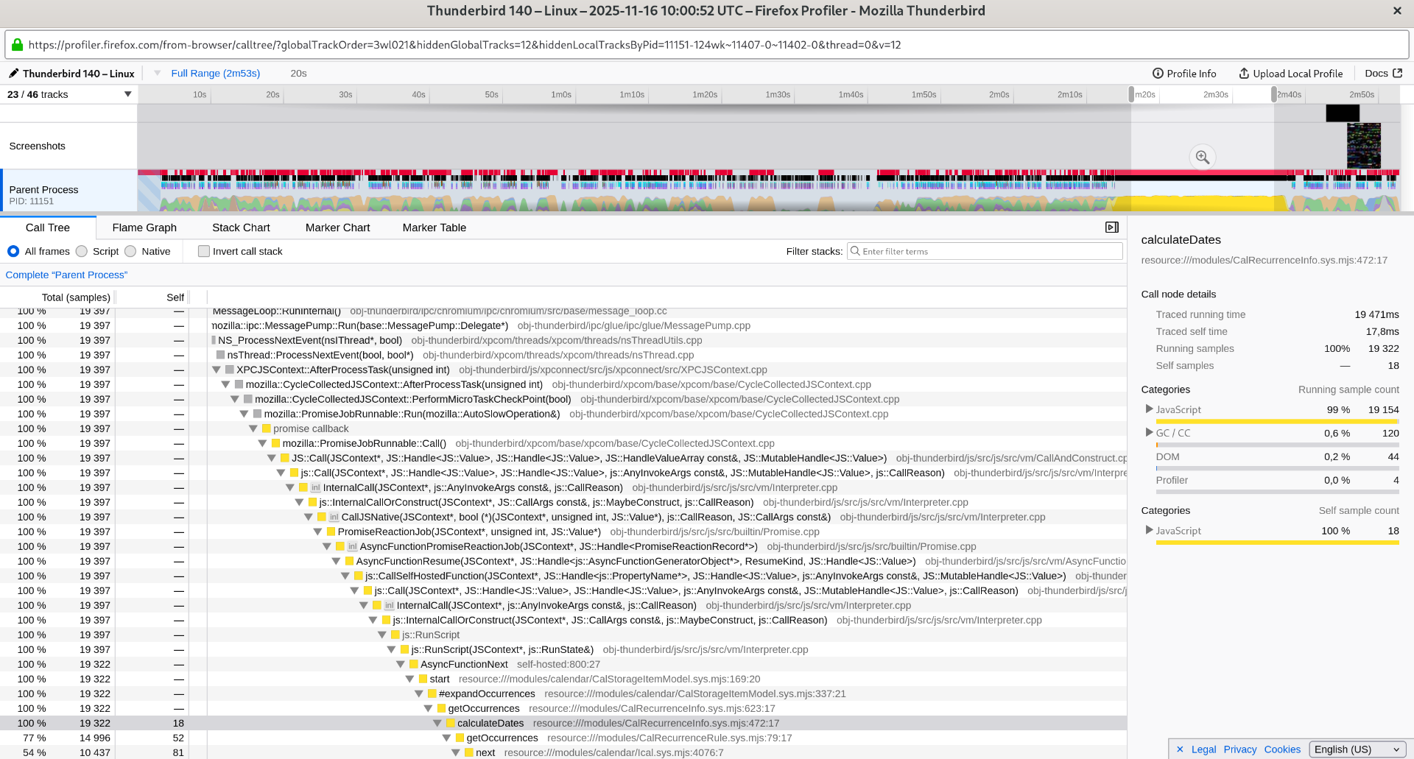Click the screenshot thumbnail in Screenshots track
1414x759 pixels.
pyautogui.click(x=1363, y=145)
